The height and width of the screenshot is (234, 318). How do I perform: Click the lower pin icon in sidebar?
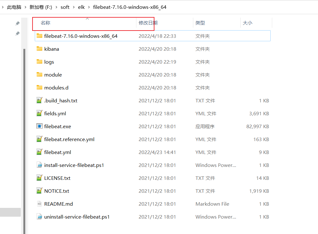pyautogui.click(x=18, y=33)
